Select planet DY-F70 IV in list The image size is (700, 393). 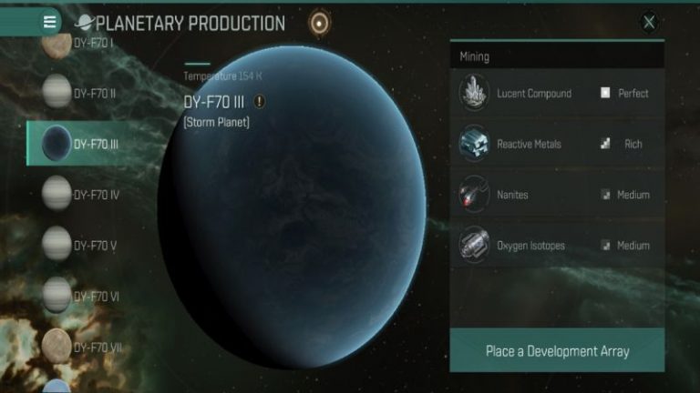pos(81,195)
